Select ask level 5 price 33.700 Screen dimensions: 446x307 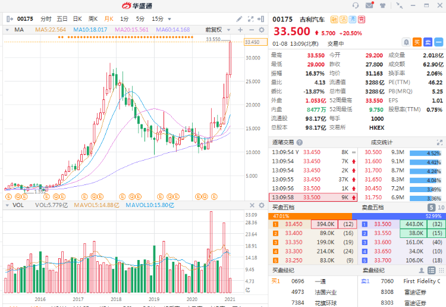click(382, 261)
